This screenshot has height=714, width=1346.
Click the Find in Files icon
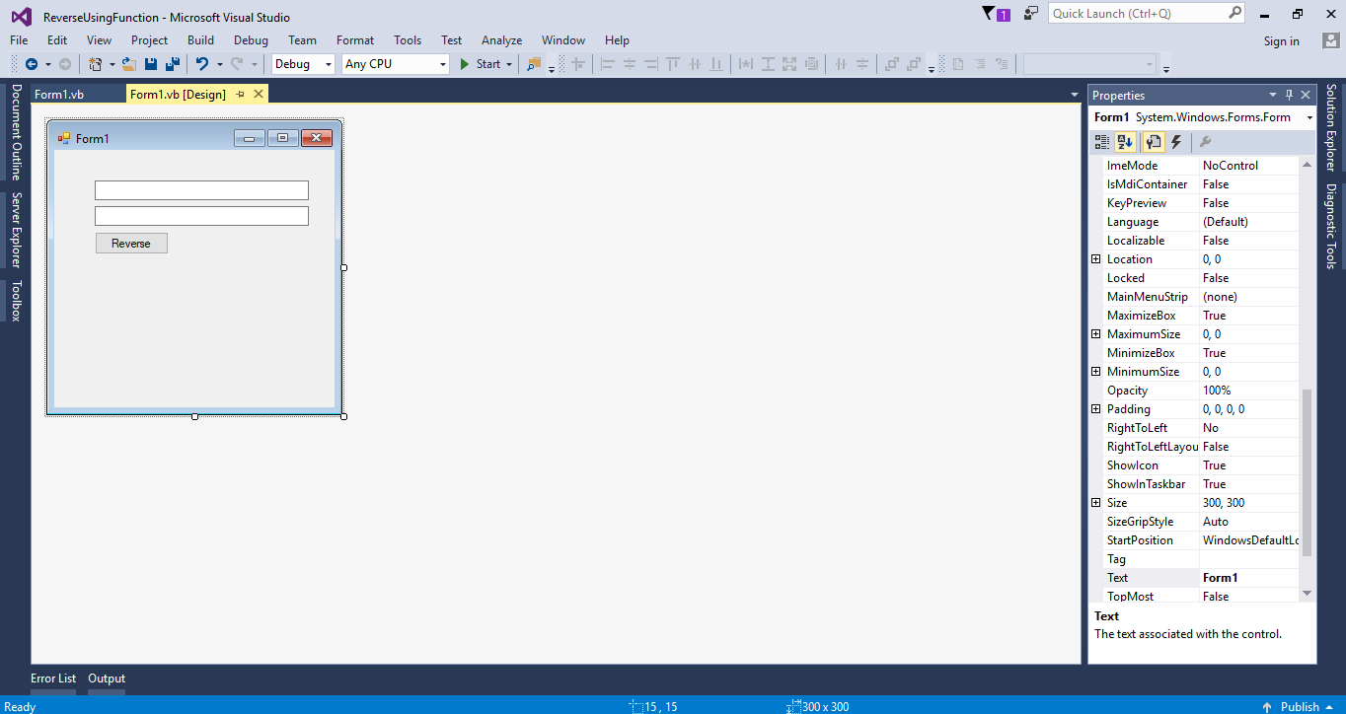(534, 64)
